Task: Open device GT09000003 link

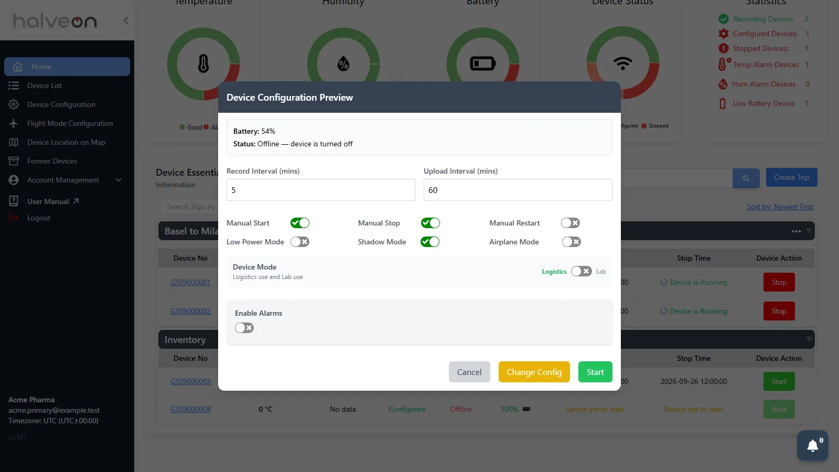Action: [x=190, y=381]
